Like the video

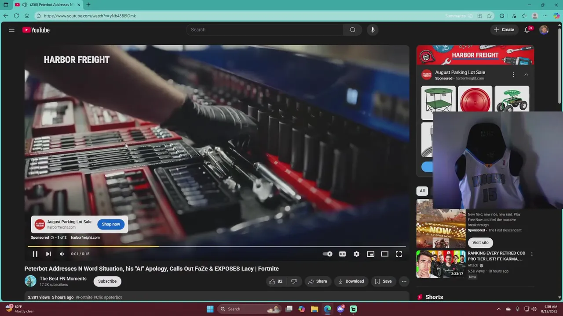coord(275,281)
